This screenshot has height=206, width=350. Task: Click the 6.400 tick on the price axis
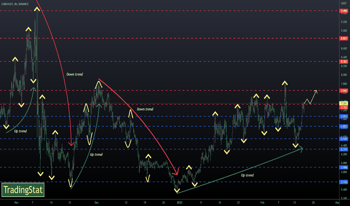coord(344,145)
